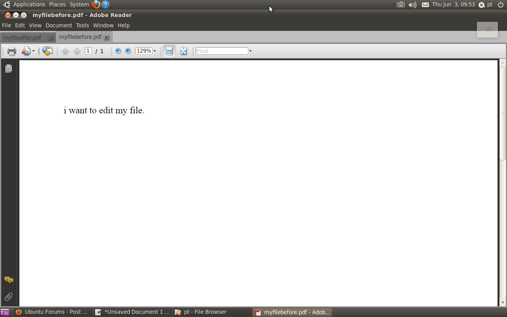Open the Edit menu
The height and width of the screenshot is (317, 507).
[20, 25]
